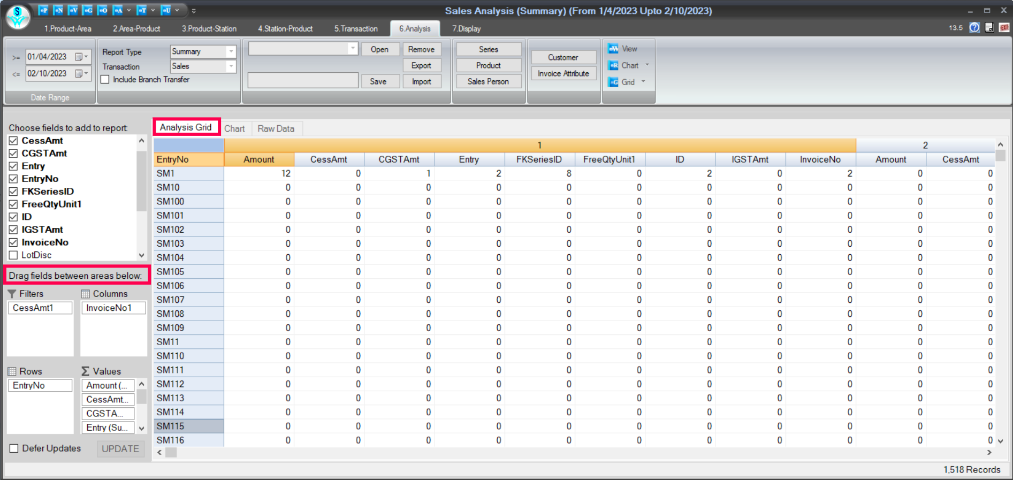Click the blue V quick-access icon
Screen dimensions: 1013x480
[73, 10]
